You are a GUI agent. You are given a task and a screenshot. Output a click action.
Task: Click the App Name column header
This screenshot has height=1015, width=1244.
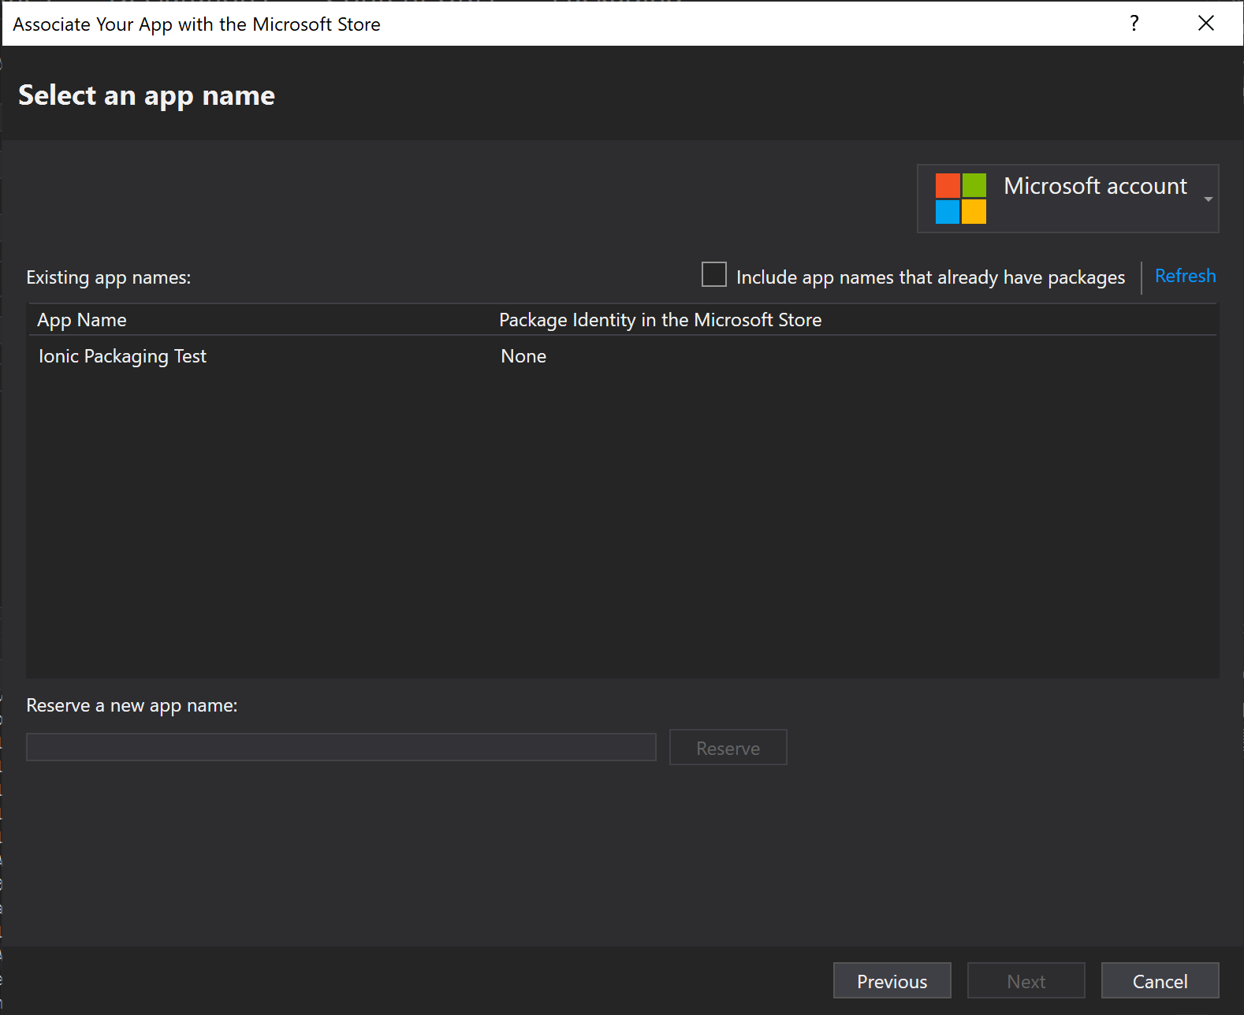click(82, 320)
